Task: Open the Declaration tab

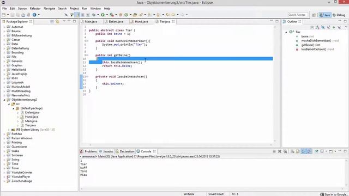Action: click(x=125, y=151)
